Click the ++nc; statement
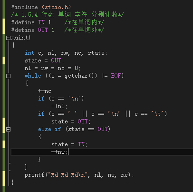 coord(46,91)
